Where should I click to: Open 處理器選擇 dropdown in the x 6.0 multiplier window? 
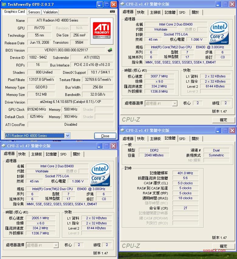(56, 245)
